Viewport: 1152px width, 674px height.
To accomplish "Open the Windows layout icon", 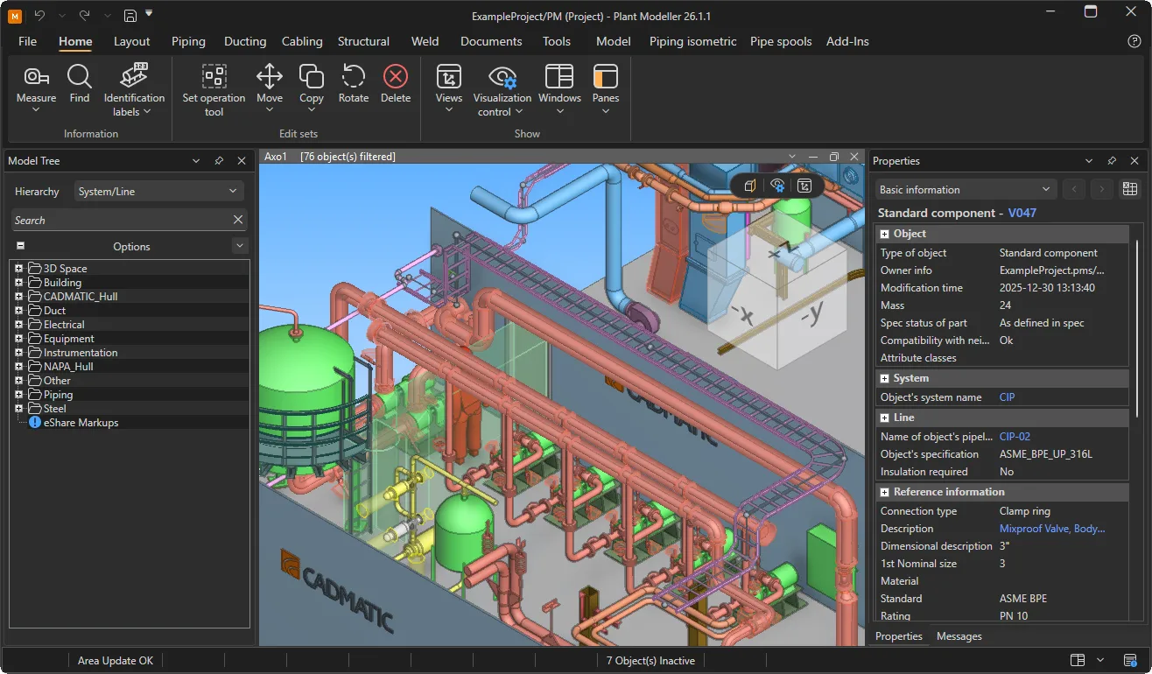I will [559, 76].
